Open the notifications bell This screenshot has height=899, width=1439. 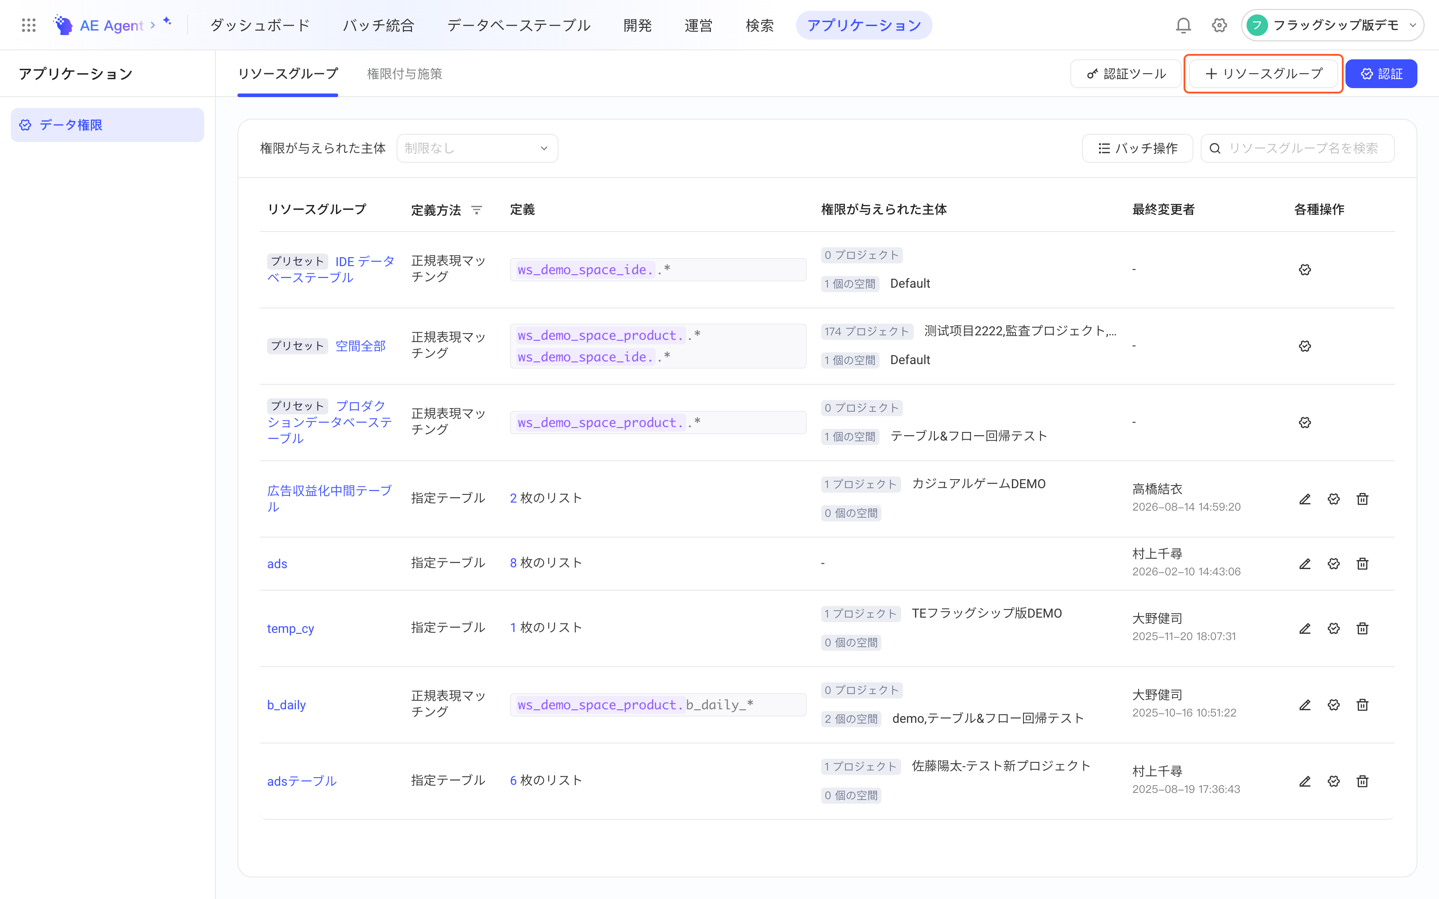pos(1183,25)
